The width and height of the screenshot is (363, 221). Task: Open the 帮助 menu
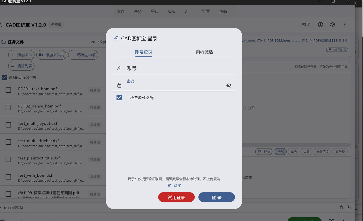point(223,12)
